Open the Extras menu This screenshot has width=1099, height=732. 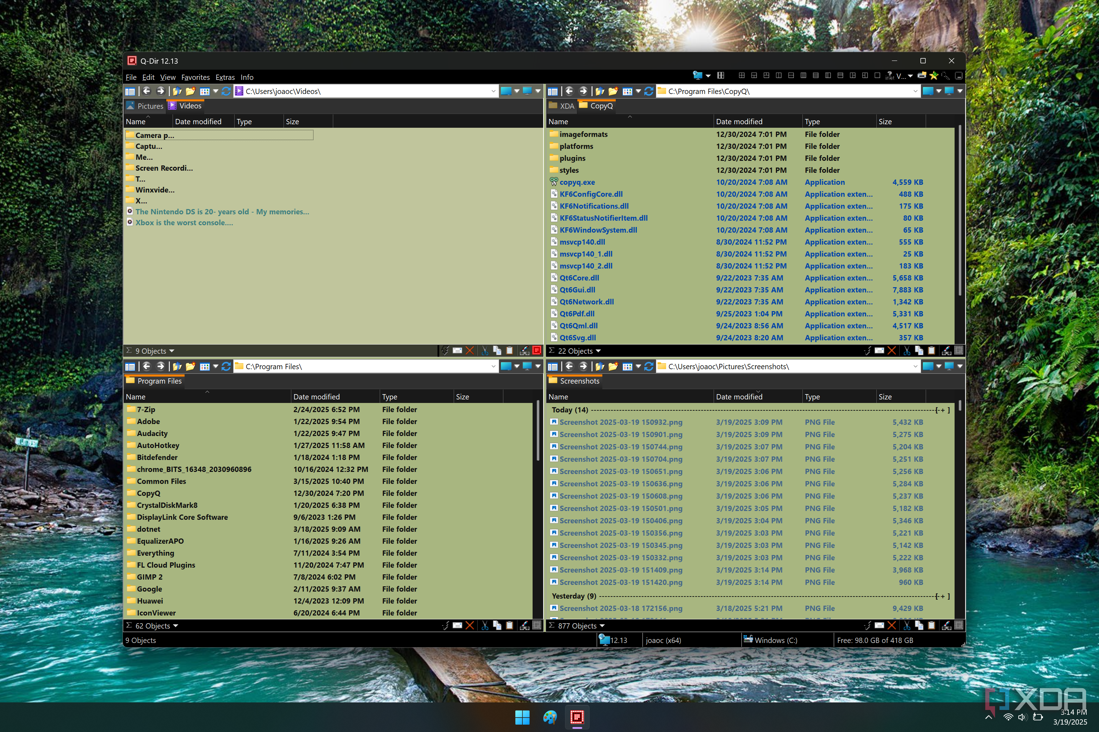(225, 77)
